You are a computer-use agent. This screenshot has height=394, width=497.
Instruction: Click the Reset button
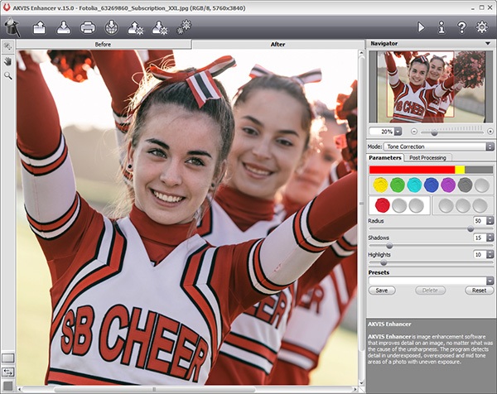(479, 291)
